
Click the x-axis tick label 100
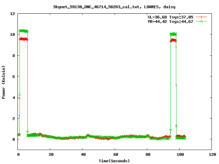180,154
